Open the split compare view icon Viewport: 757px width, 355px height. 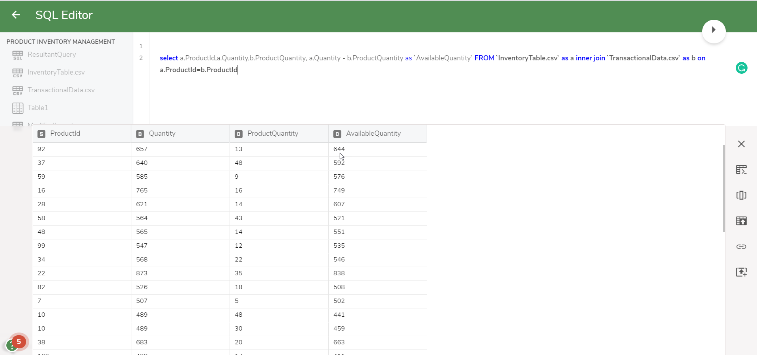point(741,195)
